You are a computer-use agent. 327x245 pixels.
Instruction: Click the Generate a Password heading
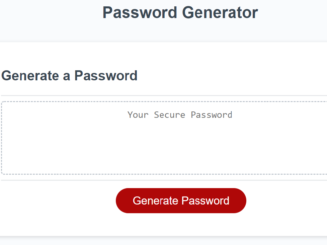pyautogui.click(x=69, y=76)
